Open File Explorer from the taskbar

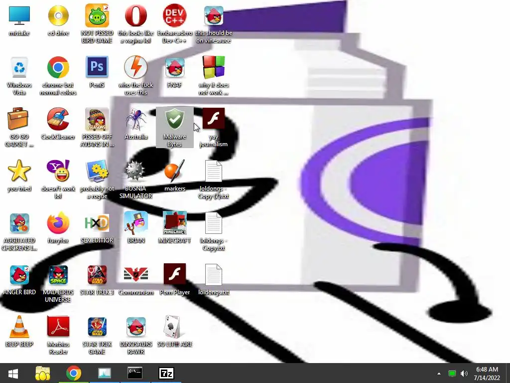(43, 373)
